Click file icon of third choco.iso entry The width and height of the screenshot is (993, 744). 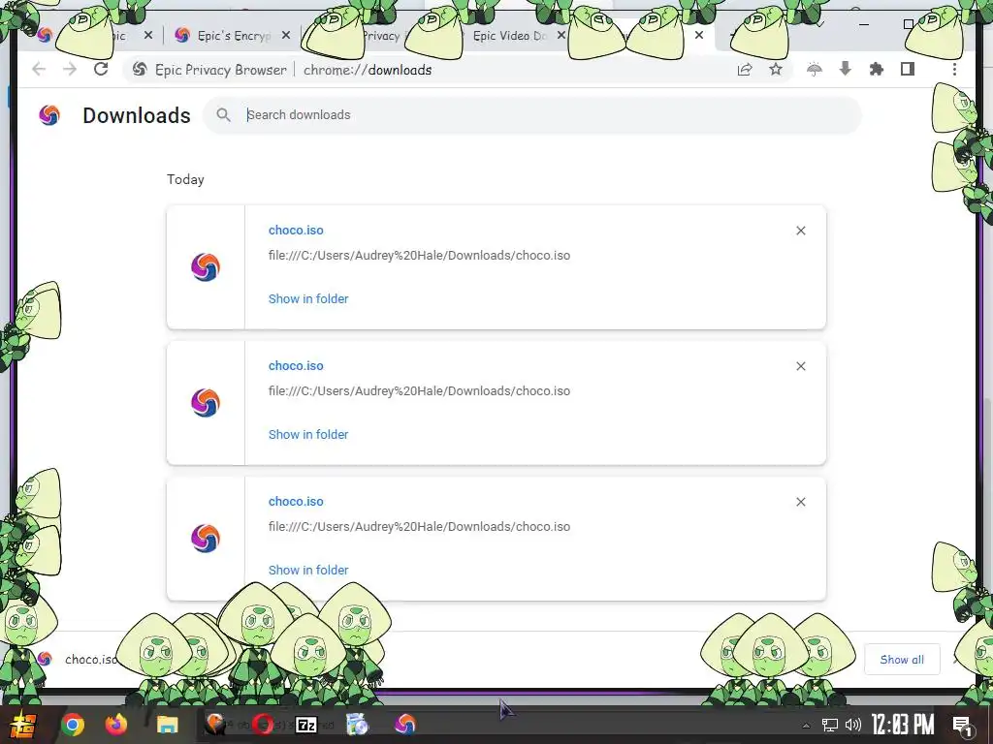(206, 538)
